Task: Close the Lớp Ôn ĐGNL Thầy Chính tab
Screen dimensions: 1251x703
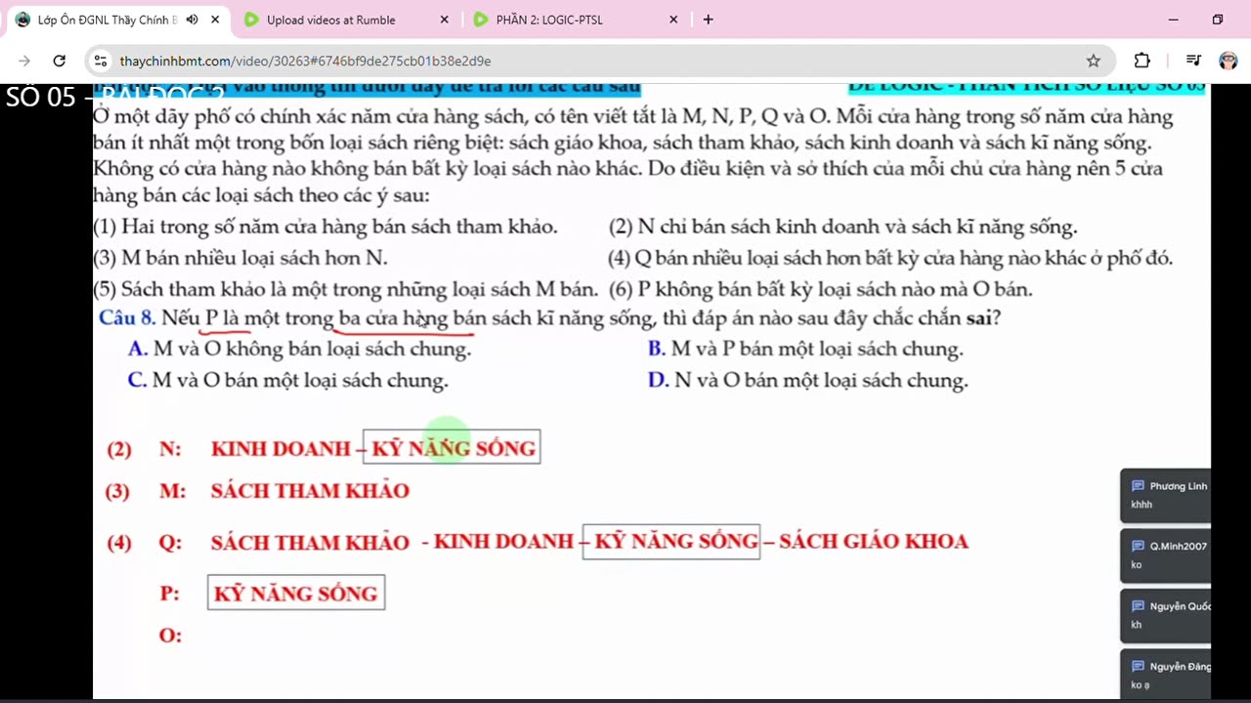Action: (215, 20)
